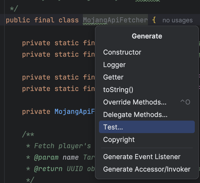Image resolution: width=200 pixels, height=183 pixels.
Task: Select Constructor from the Generate menu
Action: 122,52
